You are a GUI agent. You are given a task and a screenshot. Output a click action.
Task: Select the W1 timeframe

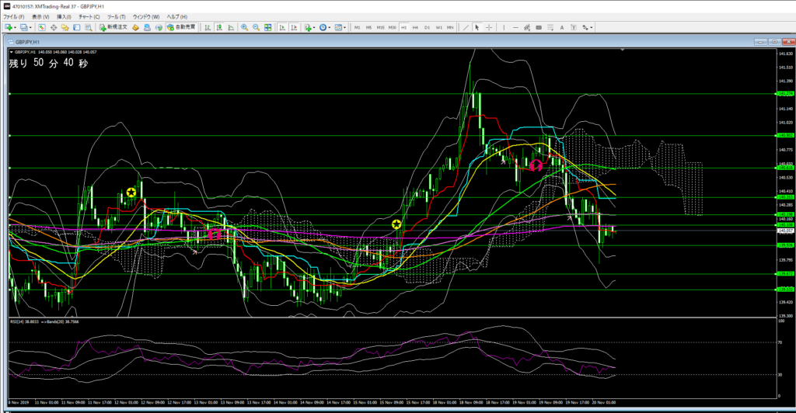(x=439, y=27)
